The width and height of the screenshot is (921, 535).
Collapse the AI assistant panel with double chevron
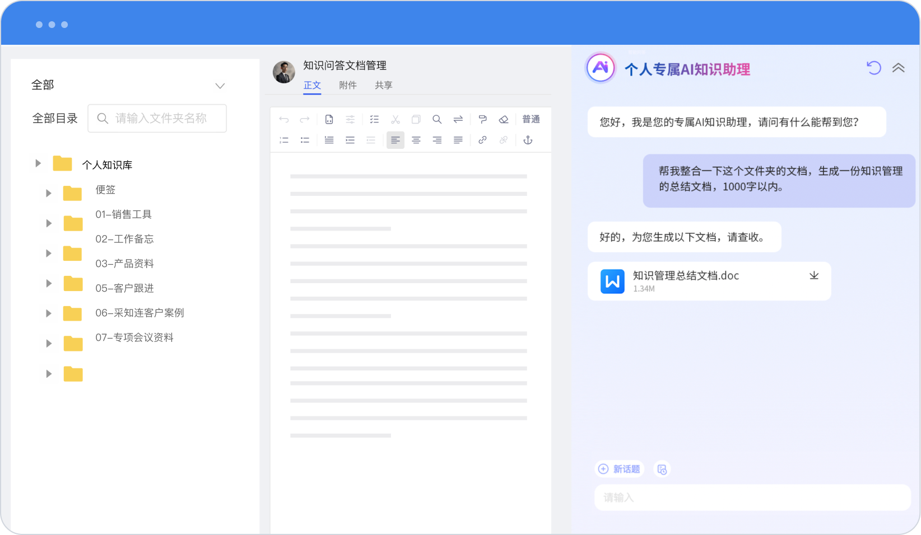pos(899,68)
